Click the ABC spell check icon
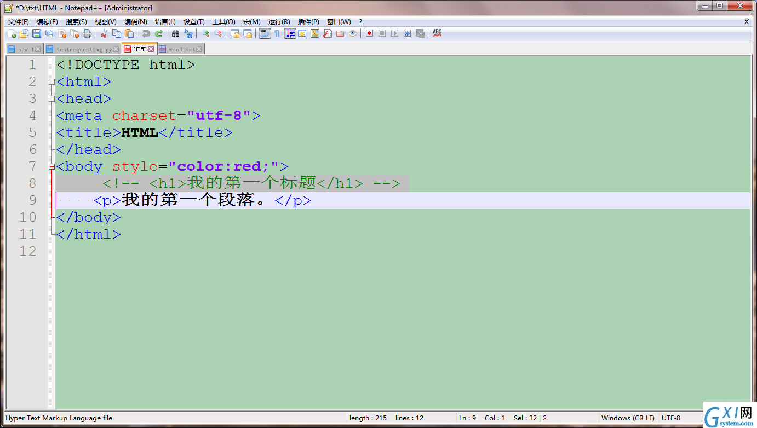 [437, 33]
